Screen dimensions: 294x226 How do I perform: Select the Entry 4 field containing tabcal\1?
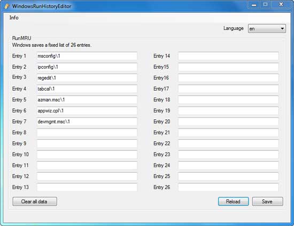87,89
